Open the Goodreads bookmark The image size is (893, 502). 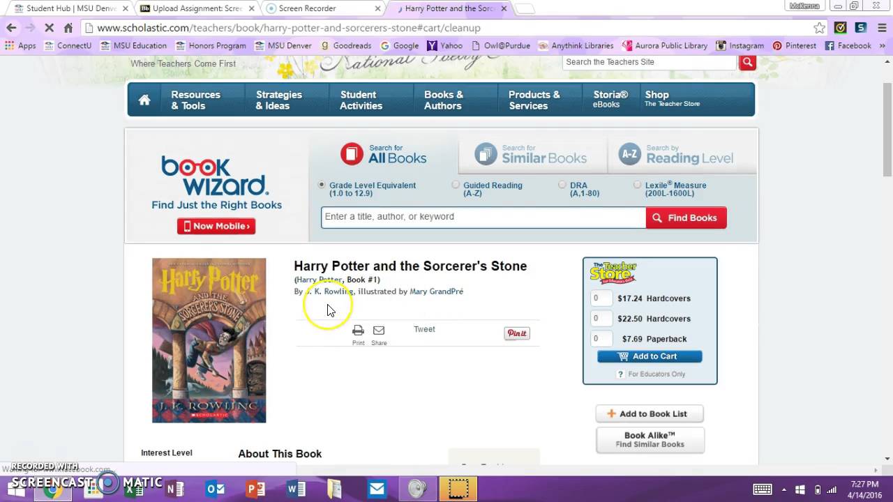(345, 45)
